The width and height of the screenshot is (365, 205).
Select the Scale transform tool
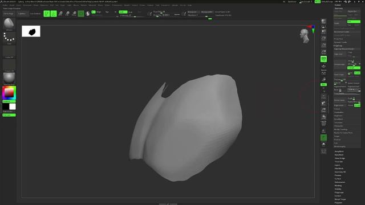67,14
